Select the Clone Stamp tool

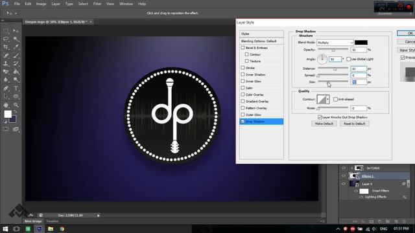(6, 63)
